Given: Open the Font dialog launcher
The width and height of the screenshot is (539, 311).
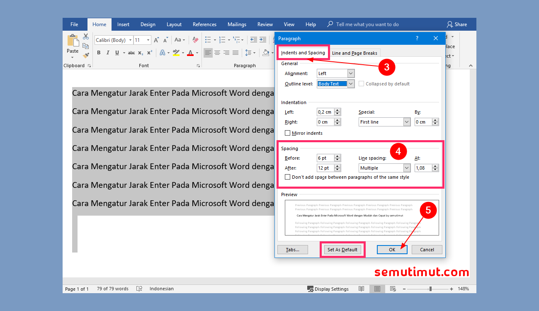Looking at the screenshot, I should click(198, 66).
